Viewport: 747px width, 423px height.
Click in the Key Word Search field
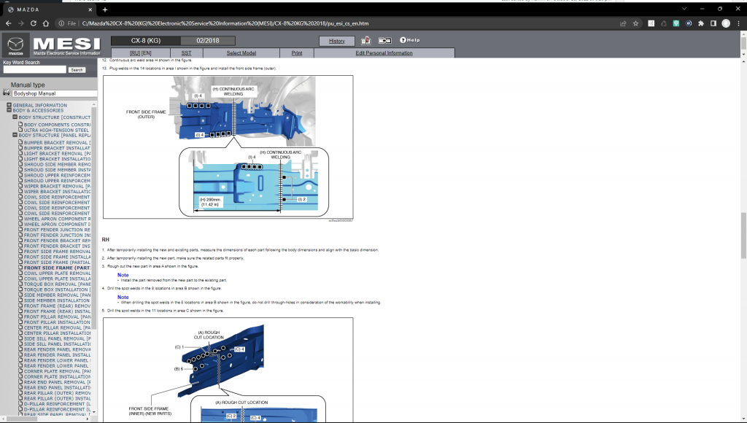34,70
